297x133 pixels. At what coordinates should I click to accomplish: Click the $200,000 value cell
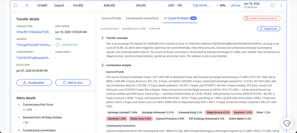click(109, 5)
